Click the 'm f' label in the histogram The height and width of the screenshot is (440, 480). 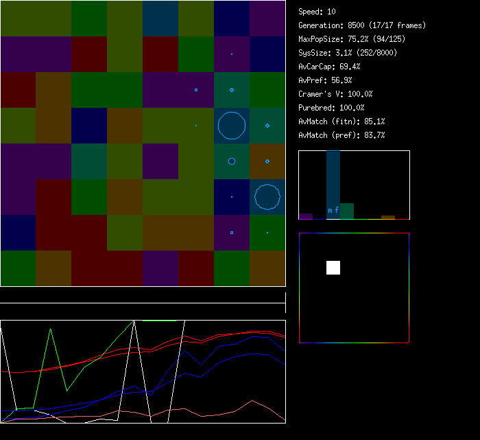[x=333, y=210]
